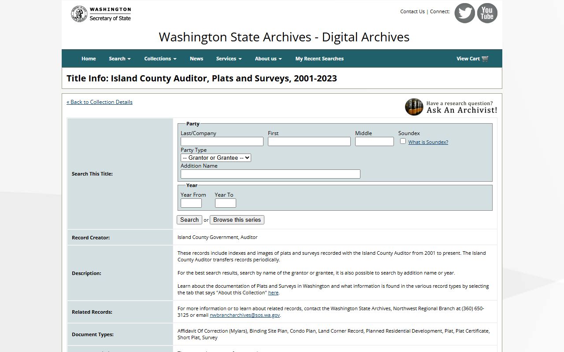This screenshot has height=352, width=564.
Task: Open My Recent Searches
Action: [x=319, y=59]
